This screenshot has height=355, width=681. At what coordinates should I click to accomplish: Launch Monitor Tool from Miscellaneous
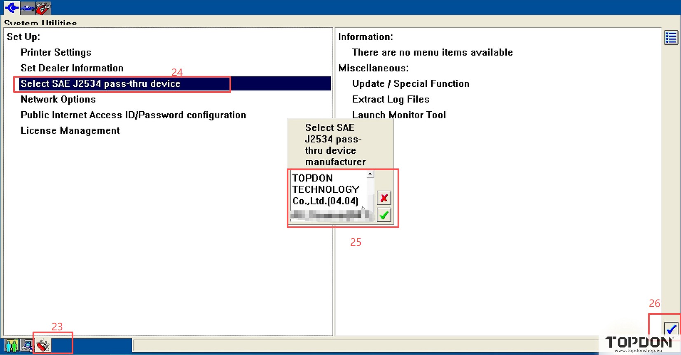click(399, 115)
